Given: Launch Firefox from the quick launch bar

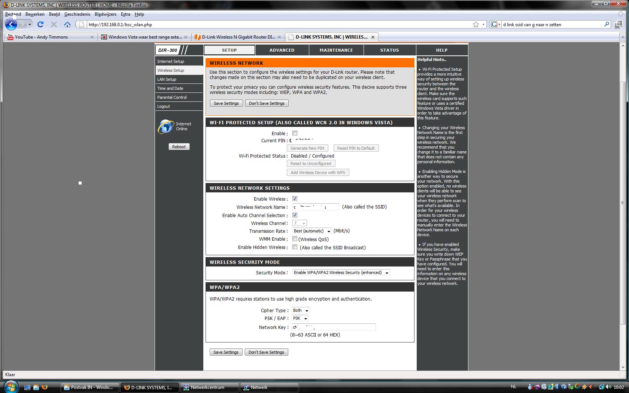Looking at the screenshot, I should pyautogui.click(x=45, y=387).
